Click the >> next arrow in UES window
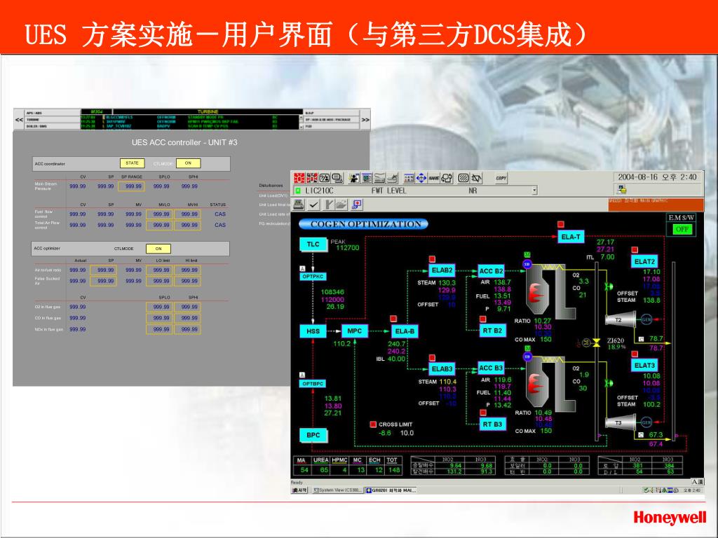The width and height of the screenshot is (718, 538). pyautogui.click(x=365, y=120)
